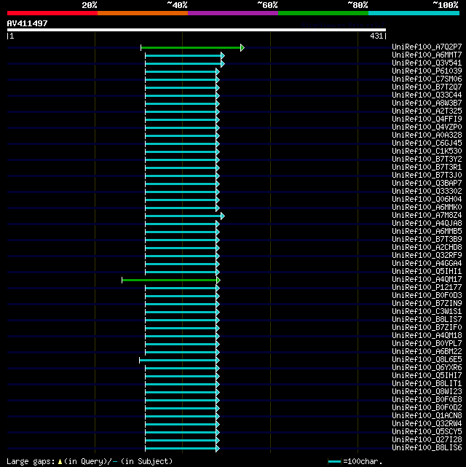466x467 pixels.
Task: Select the UniRef100_B8LIT1 label
Action: (427, 384)
